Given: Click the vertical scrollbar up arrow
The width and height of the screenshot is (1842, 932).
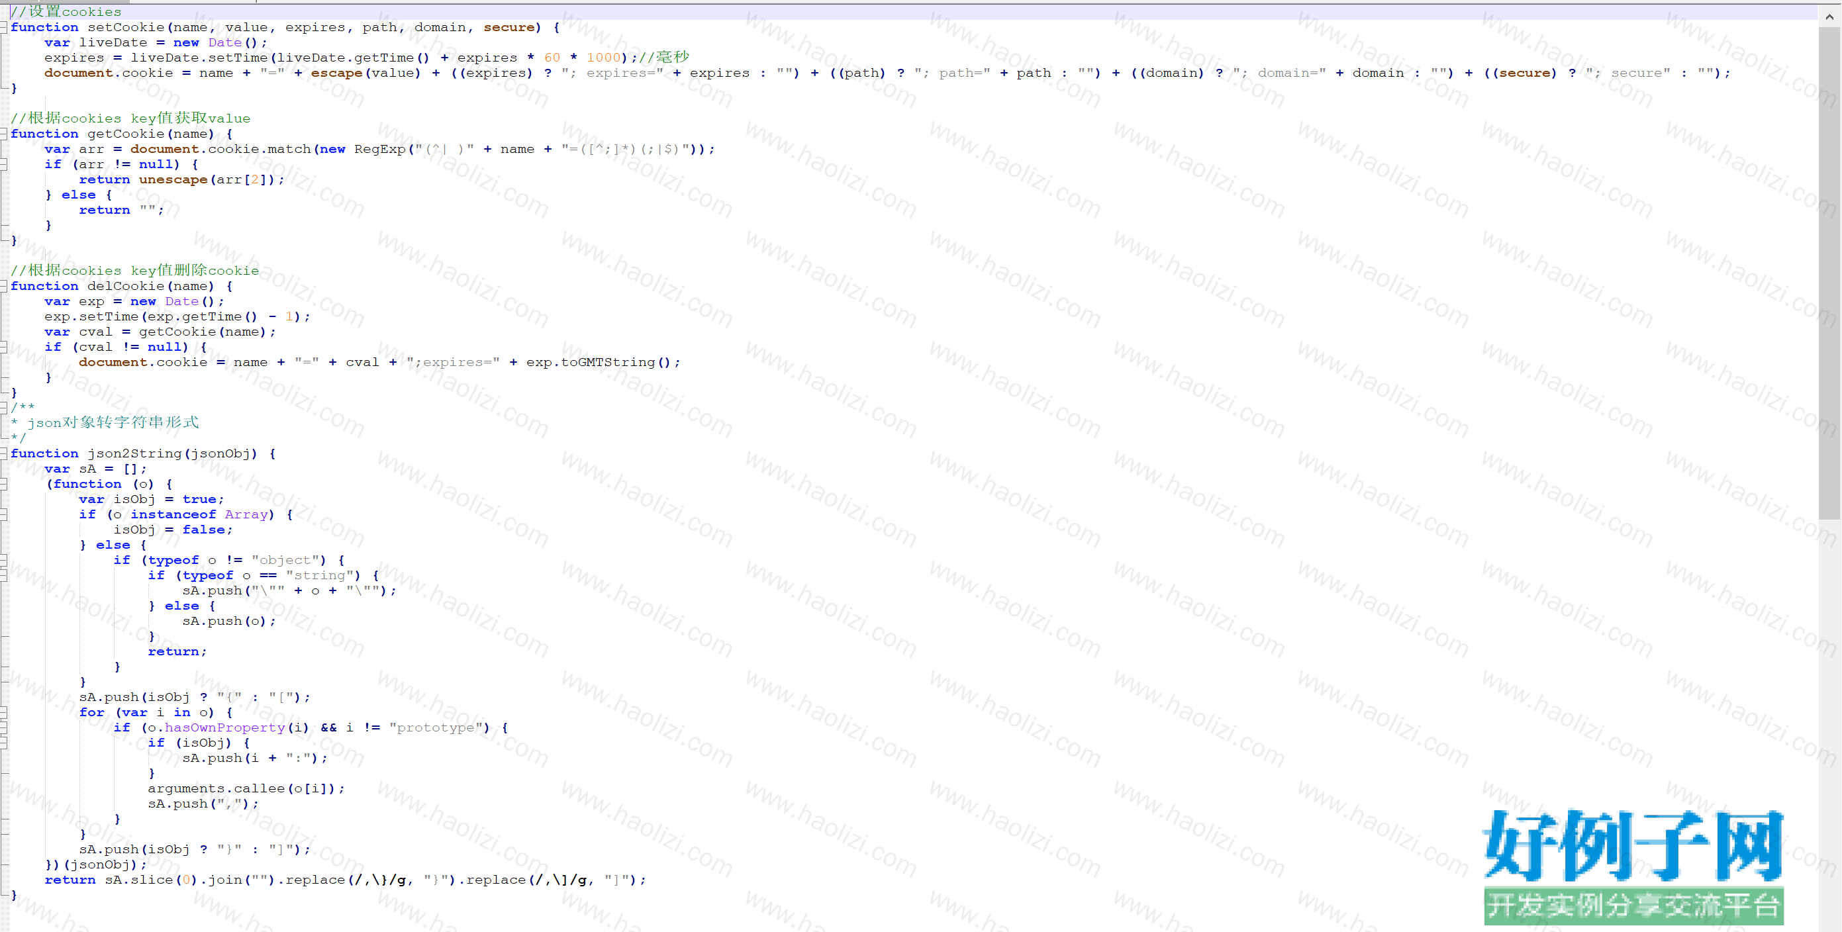Looking at the screenshot, I should 1829,16.
